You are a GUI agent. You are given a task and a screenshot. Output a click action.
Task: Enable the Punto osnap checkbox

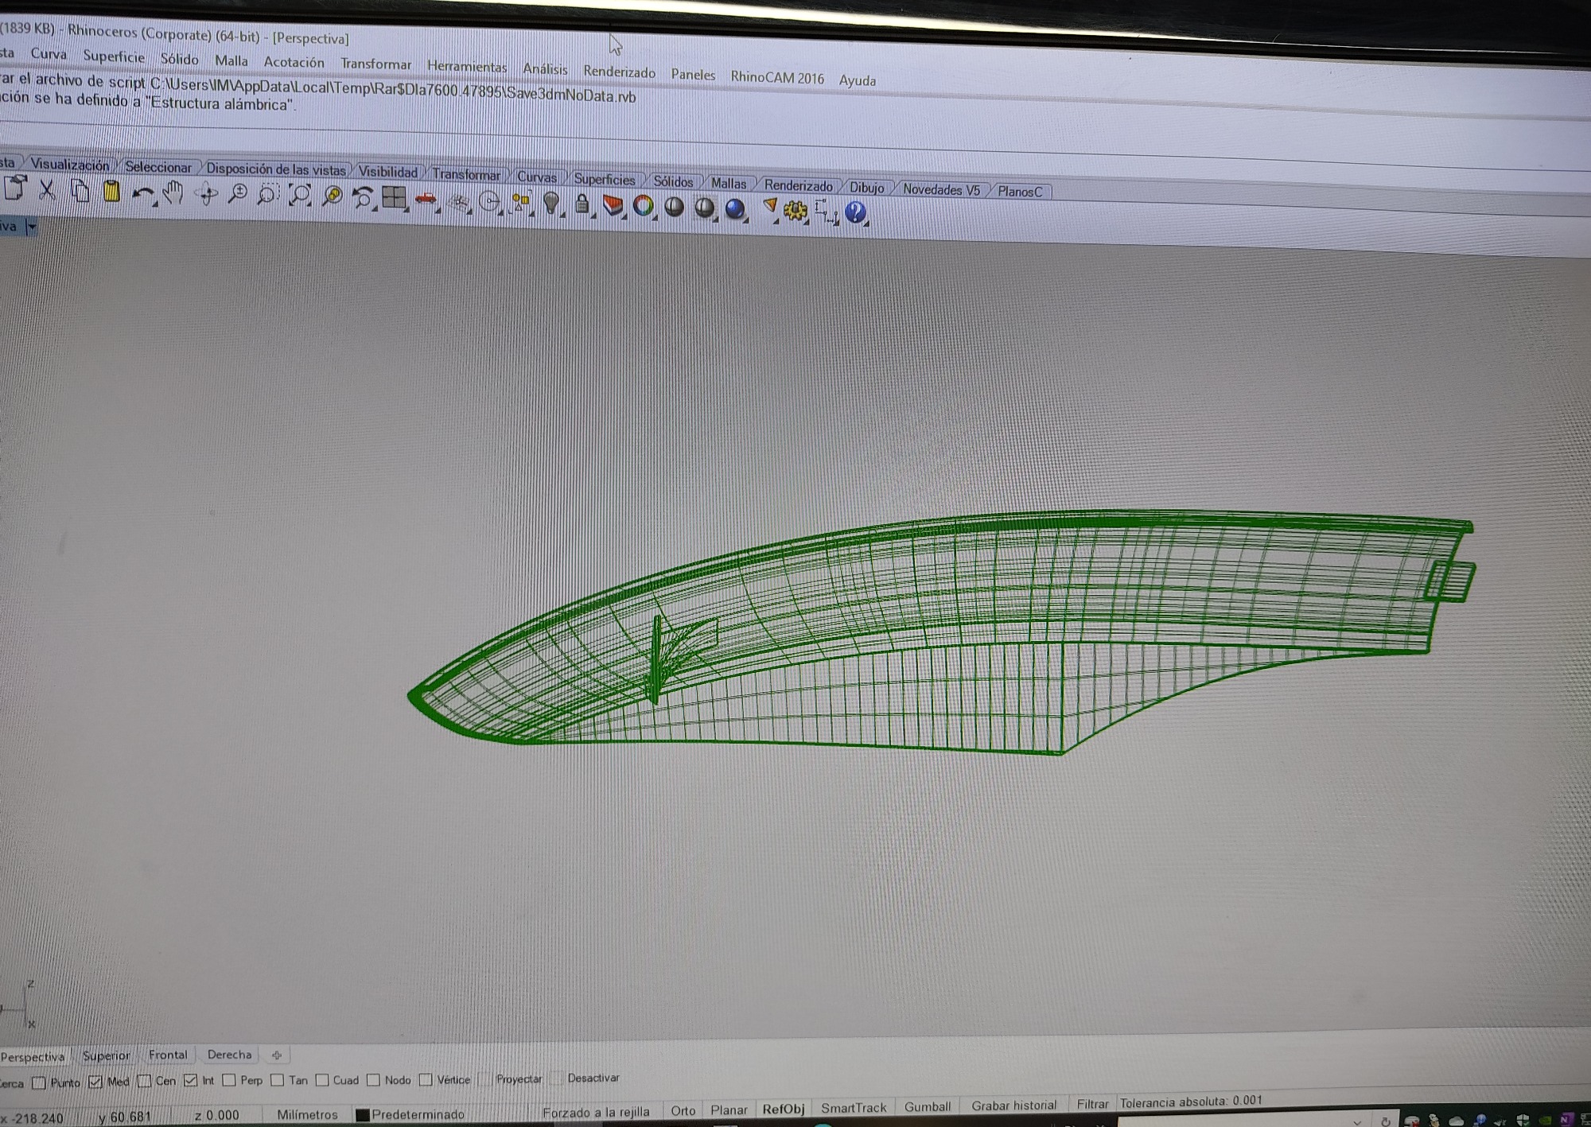pyautogui.click(x=39, y=1083)
